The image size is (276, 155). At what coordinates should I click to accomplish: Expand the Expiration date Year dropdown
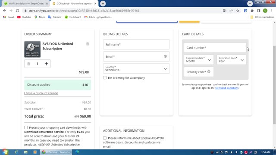pyautogui.click(x=232, y=59)
